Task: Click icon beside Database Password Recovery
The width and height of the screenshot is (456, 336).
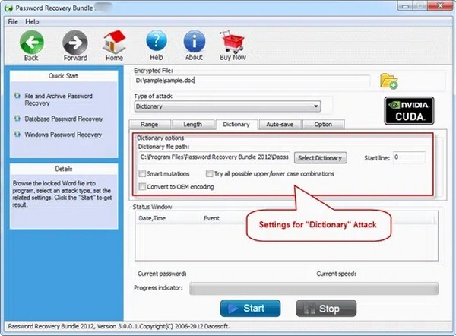Action: [x=17, y=119]
